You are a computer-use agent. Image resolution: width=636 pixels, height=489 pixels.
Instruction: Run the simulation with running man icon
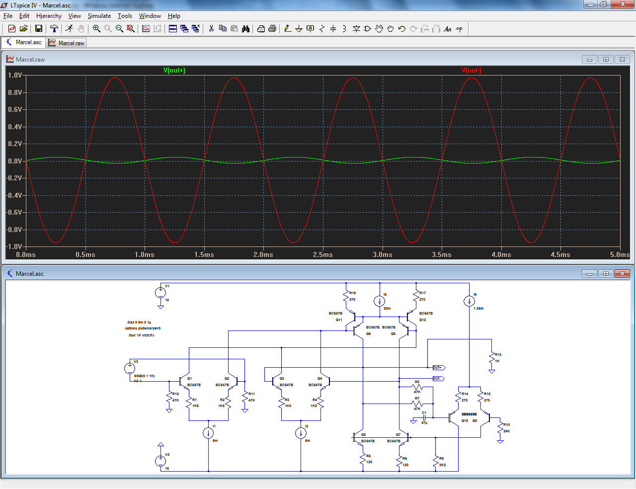69,29
